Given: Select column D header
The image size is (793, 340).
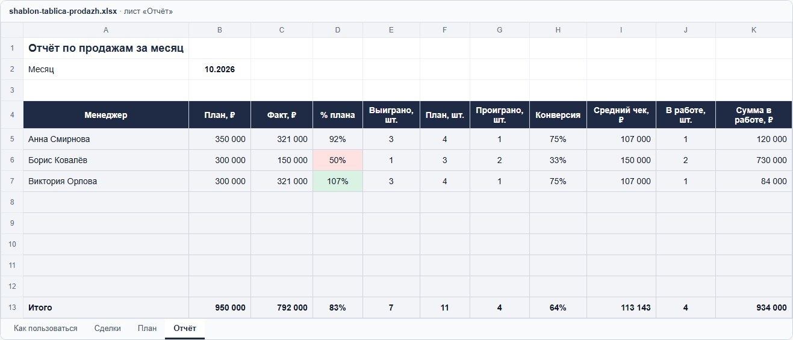Looking at the screenshot, I should pos(338,30).
